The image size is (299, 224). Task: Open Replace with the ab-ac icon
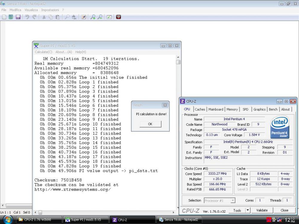74,17
